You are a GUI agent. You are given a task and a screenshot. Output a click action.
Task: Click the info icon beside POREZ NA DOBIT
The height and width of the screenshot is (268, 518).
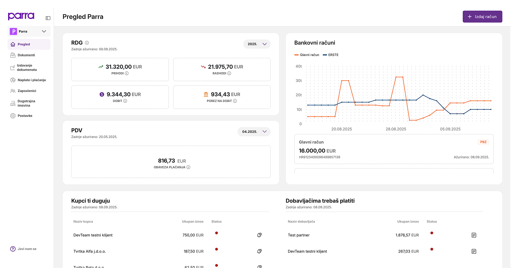[235, 101]
